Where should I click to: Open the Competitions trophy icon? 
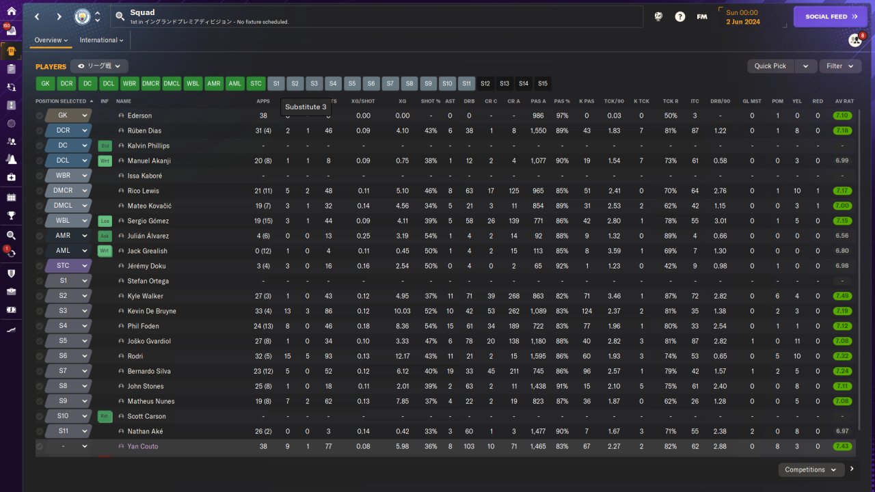(x=11, y=215)
